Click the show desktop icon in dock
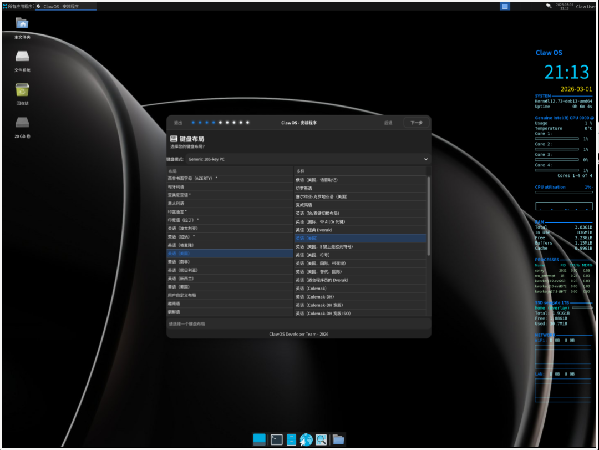 pos(260,439)
